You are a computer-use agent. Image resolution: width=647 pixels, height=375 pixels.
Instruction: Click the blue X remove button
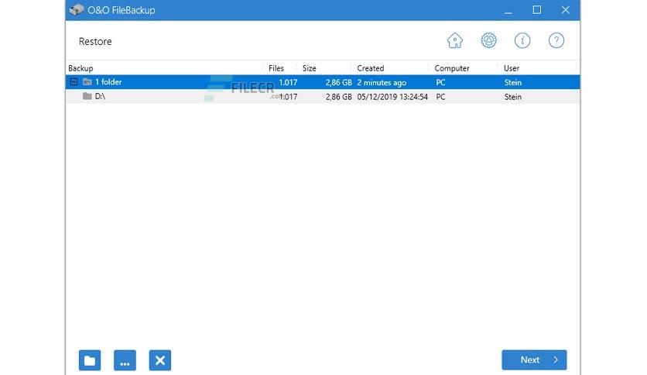160,360
